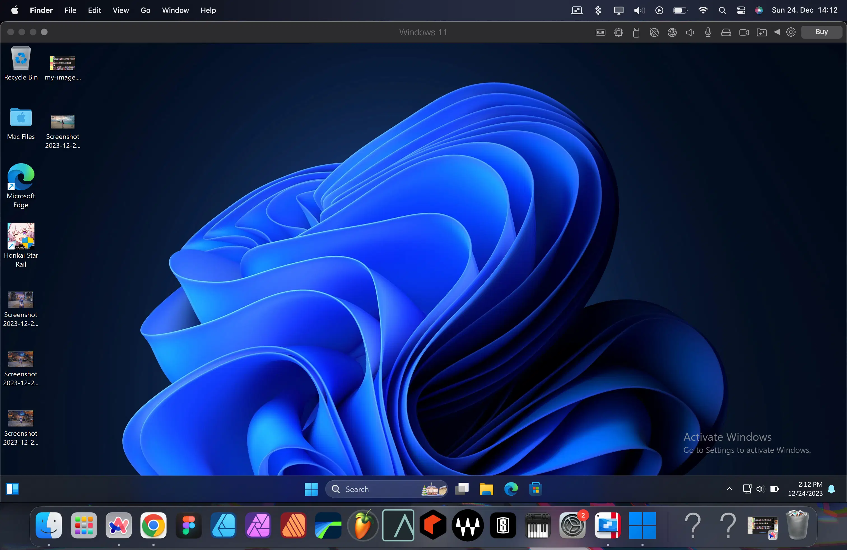The width and height of the screenshot is (847, 550).
Task: Launch Edge from the Windows taskbar
Action: (x=511, y=489)
